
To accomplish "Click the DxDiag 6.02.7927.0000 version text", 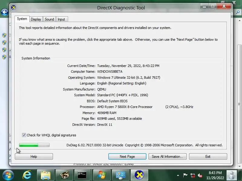I will [x=95, y=145].
